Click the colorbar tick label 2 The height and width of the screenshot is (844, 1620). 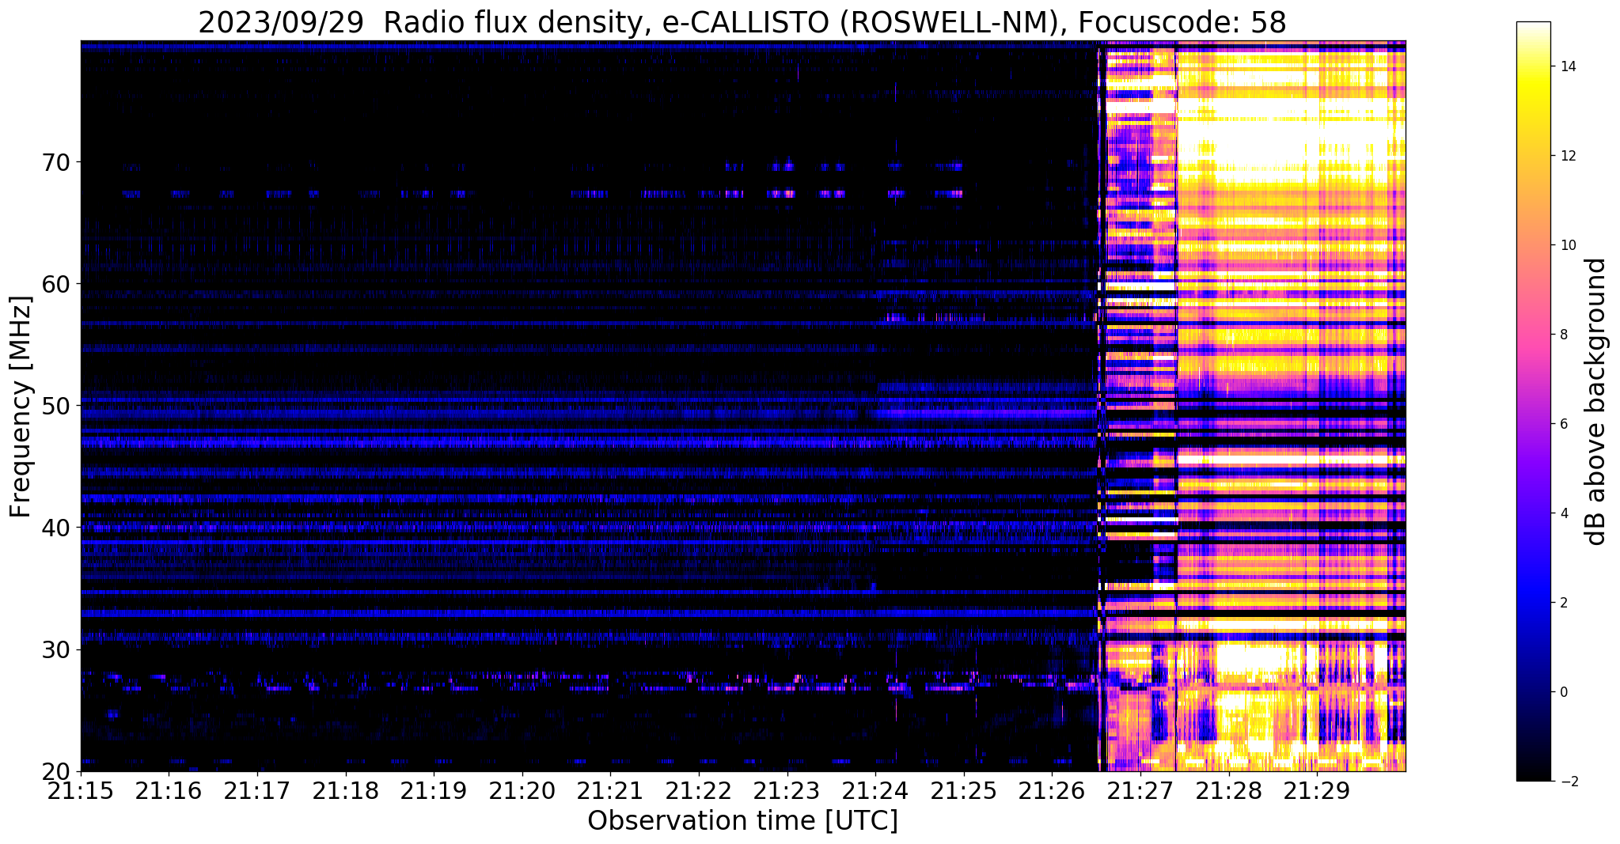(1562, 603)
